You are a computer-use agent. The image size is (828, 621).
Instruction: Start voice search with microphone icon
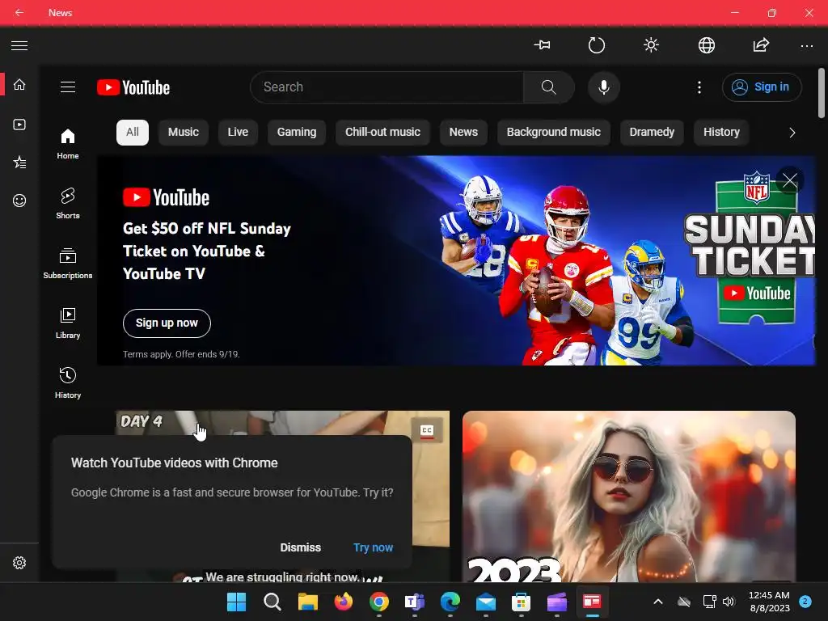603,87
